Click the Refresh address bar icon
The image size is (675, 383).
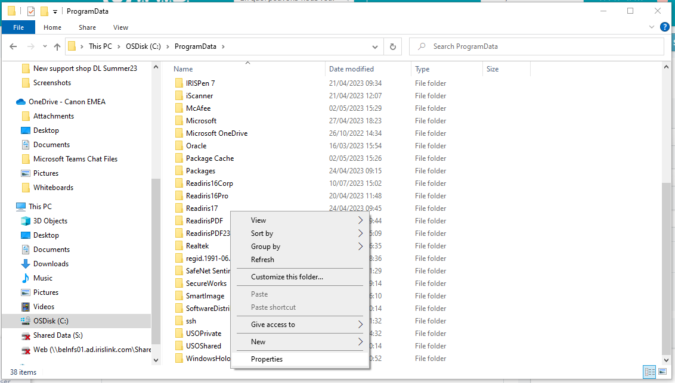click(392, 46)
